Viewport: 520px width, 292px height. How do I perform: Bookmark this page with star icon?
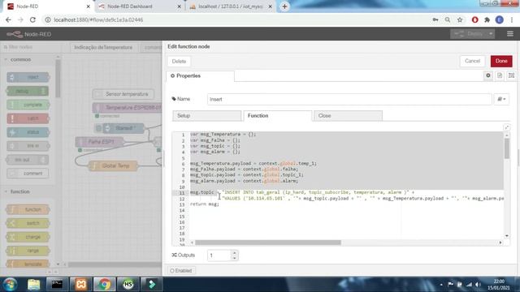coord(460,19)
